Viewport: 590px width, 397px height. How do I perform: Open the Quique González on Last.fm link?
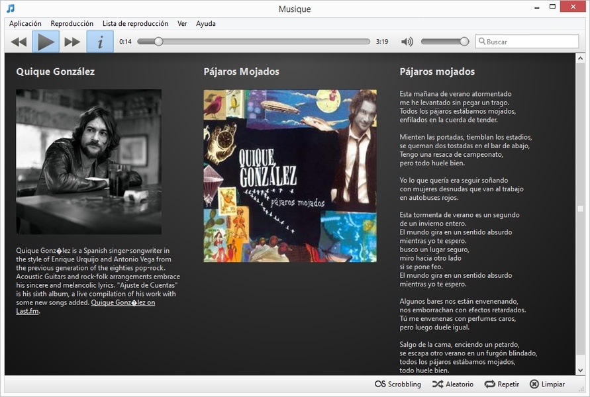pos(123,302)
